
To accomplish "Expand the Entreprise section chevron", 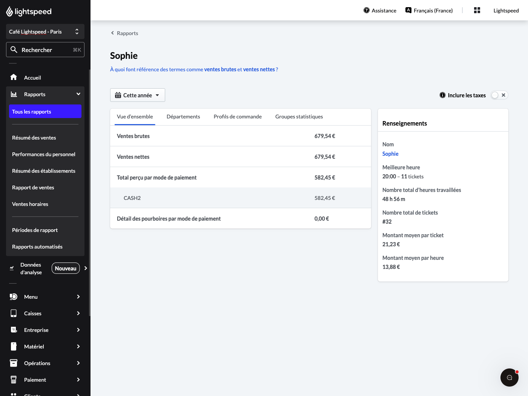I will [x=78, y=330].
